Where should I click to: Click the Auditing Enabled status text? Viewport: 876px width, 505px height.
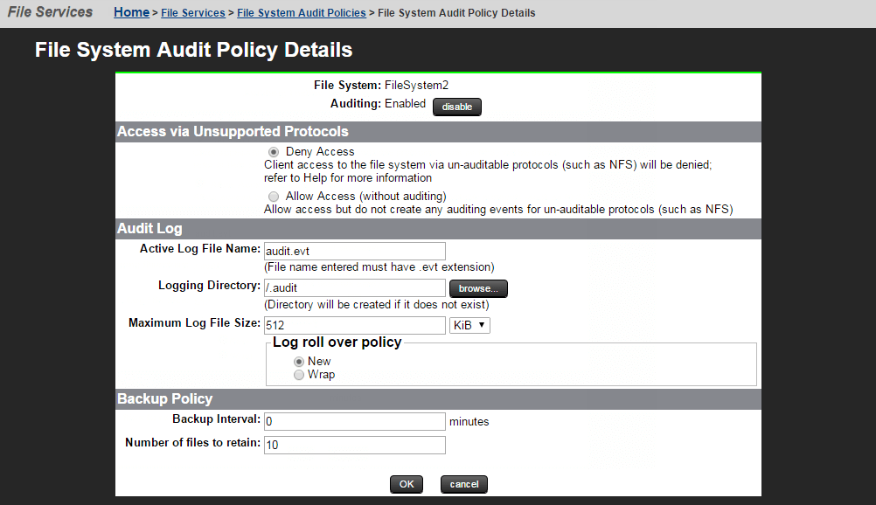tap(405, 103)
